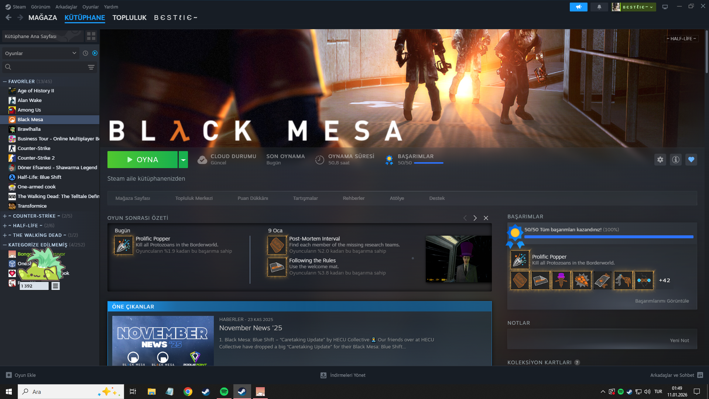Open the Topluluk Merkezi link

(194, 198)
